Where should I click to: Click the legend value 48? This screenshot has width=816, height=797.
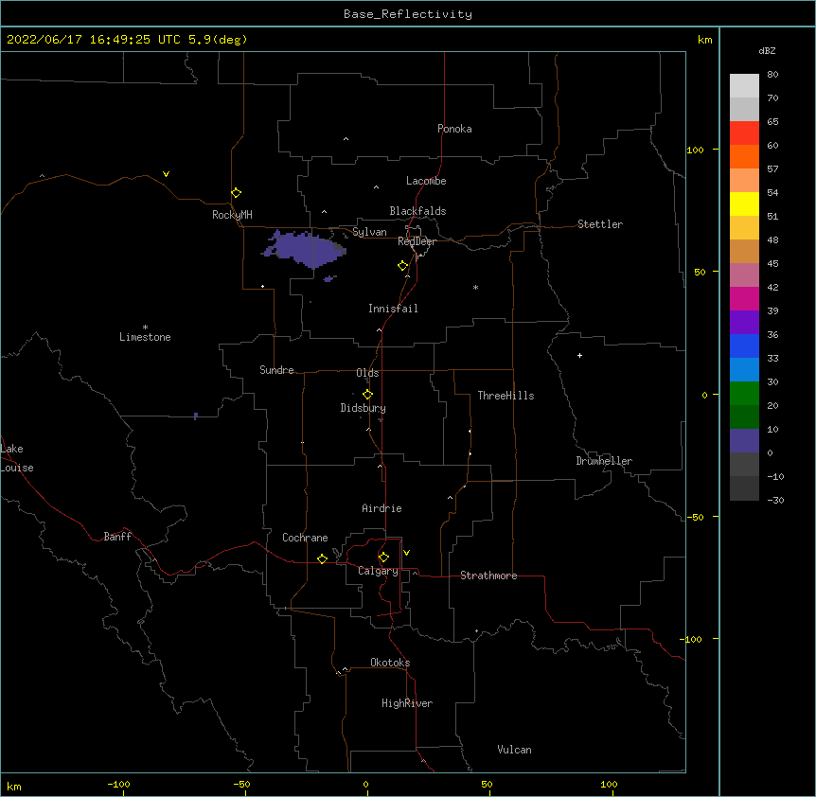pos(772,239)
